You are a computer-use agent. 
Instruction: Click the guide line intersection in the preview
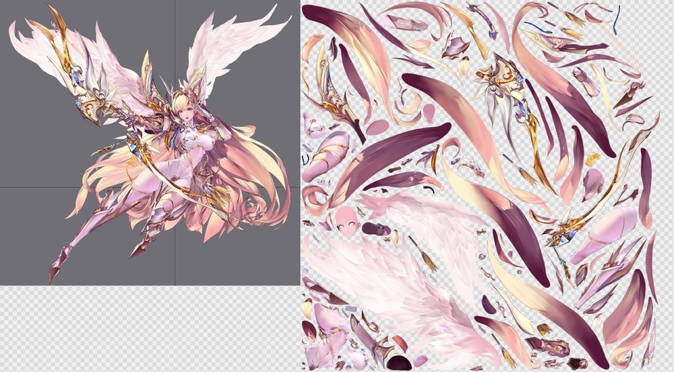[x=175, y=187]
